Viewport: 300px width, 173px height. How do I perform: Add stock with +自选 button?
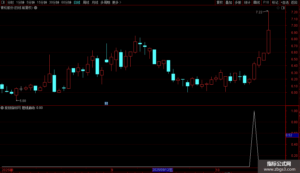coord(285,2)
